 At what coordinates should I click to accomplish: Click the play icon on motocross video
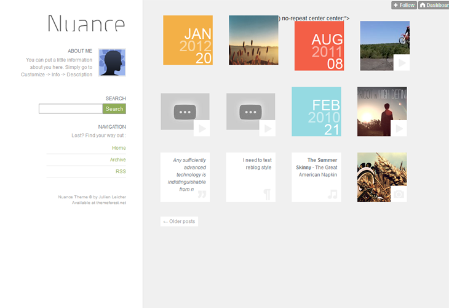pyautogui.click(x=402, y=62)
